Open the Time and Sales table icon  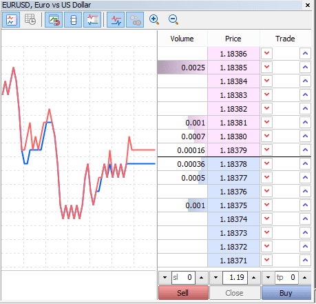coord(30,20)
